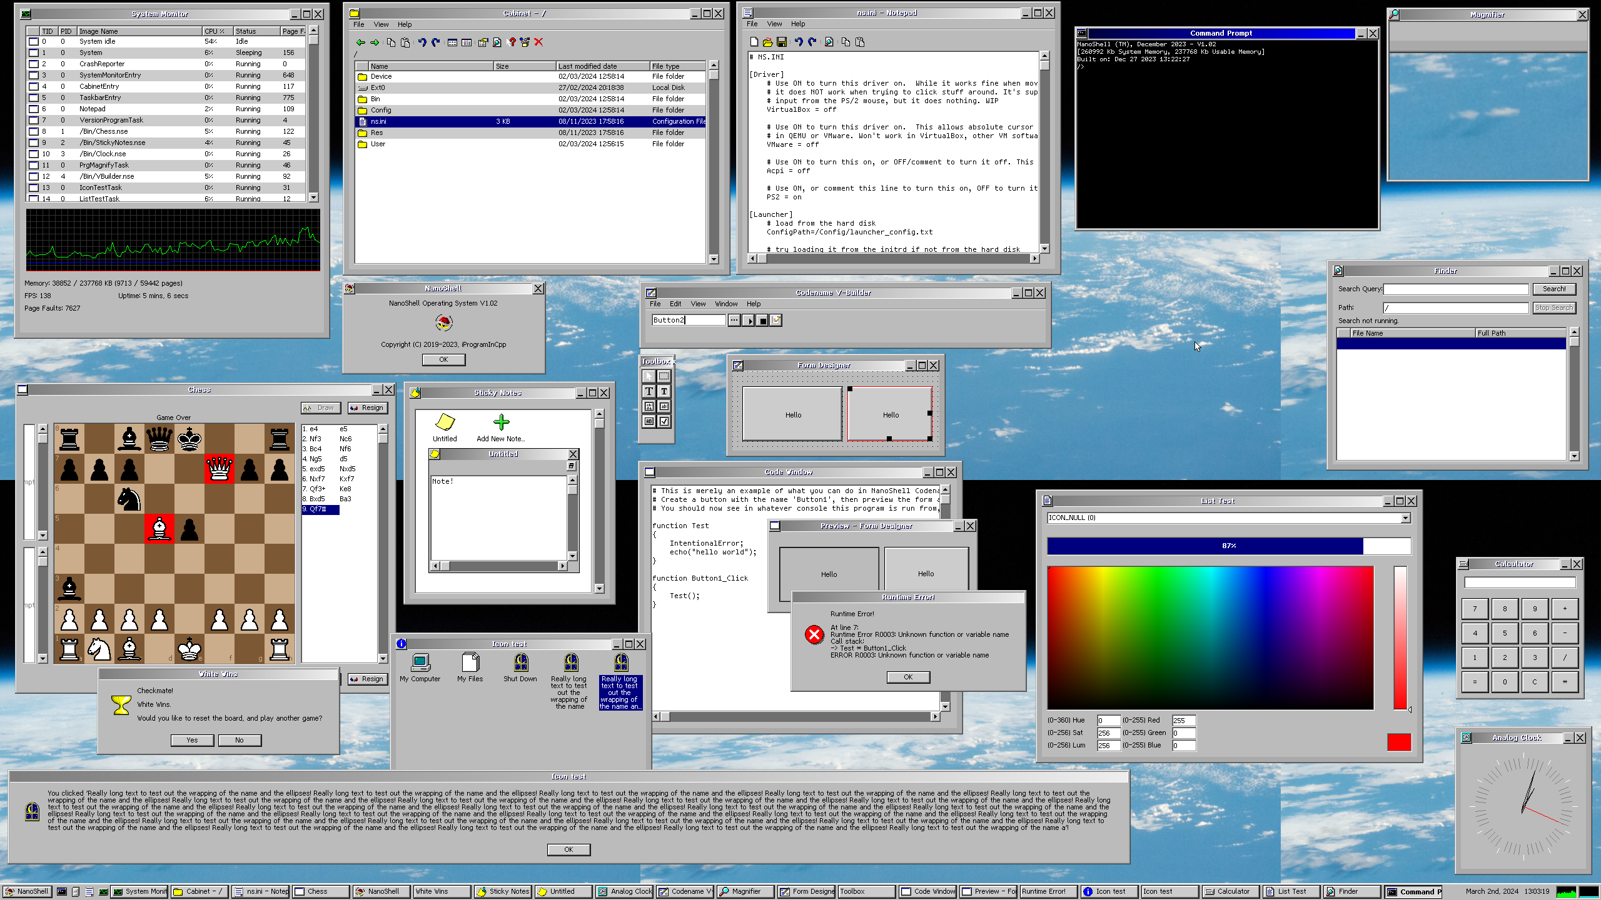The width and height of the screenshot is (1601, 900).
Task: Tick the checkbox next to /Bin/Chess.nse
Action: click(x=34, y=132)
